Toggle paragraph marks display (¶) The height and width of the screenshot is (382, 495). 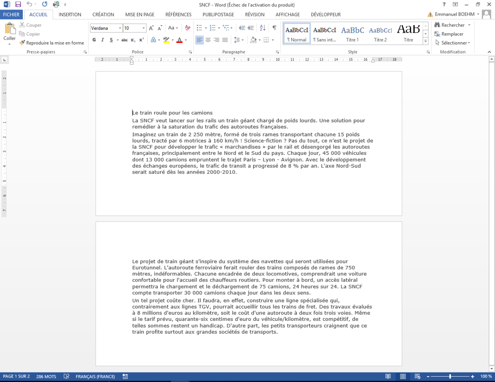[x=274, y=28]
